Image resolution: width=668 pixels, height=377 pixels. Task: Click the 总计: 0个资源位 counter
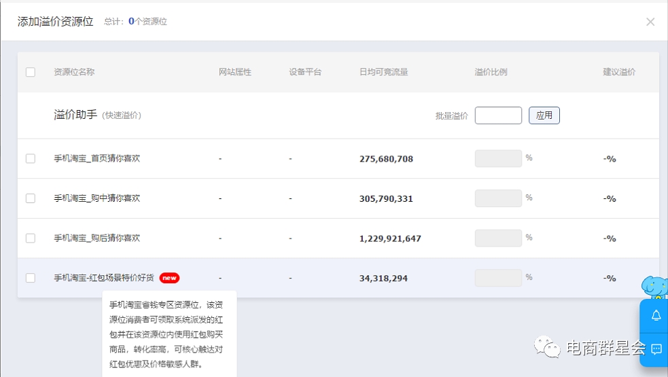(135, 21)
